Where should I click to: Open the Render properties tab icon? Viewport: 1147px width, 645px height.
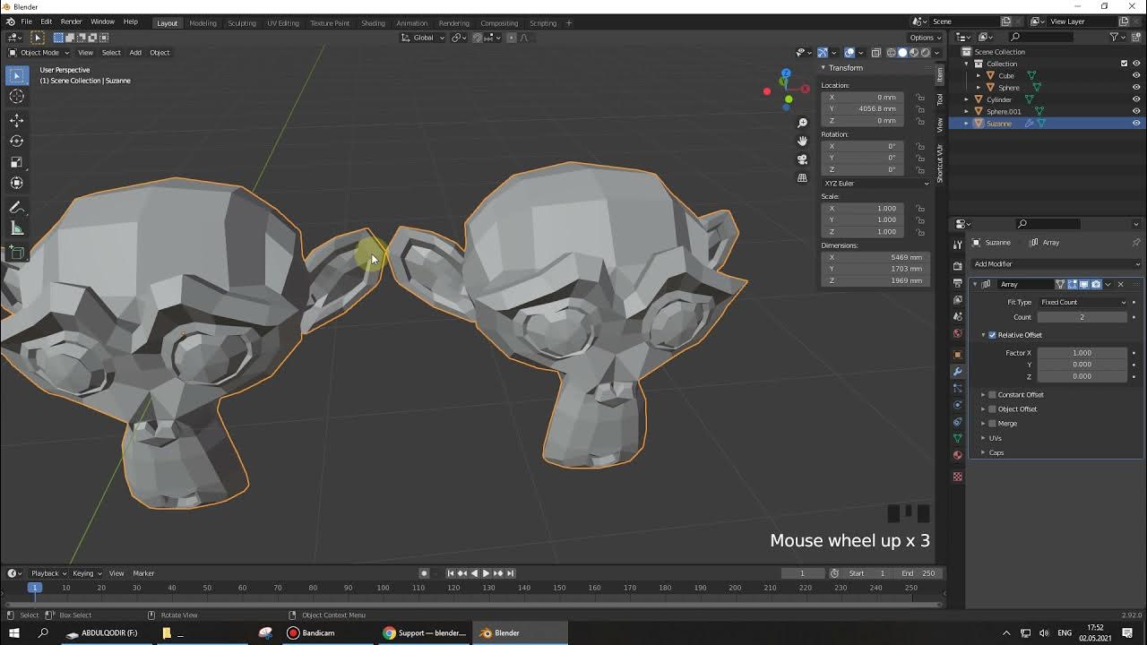point(957,266)
